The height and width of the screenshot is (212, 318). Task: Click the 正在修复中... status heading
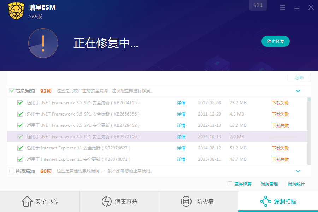pyautogui.click(x=106, y=43)
